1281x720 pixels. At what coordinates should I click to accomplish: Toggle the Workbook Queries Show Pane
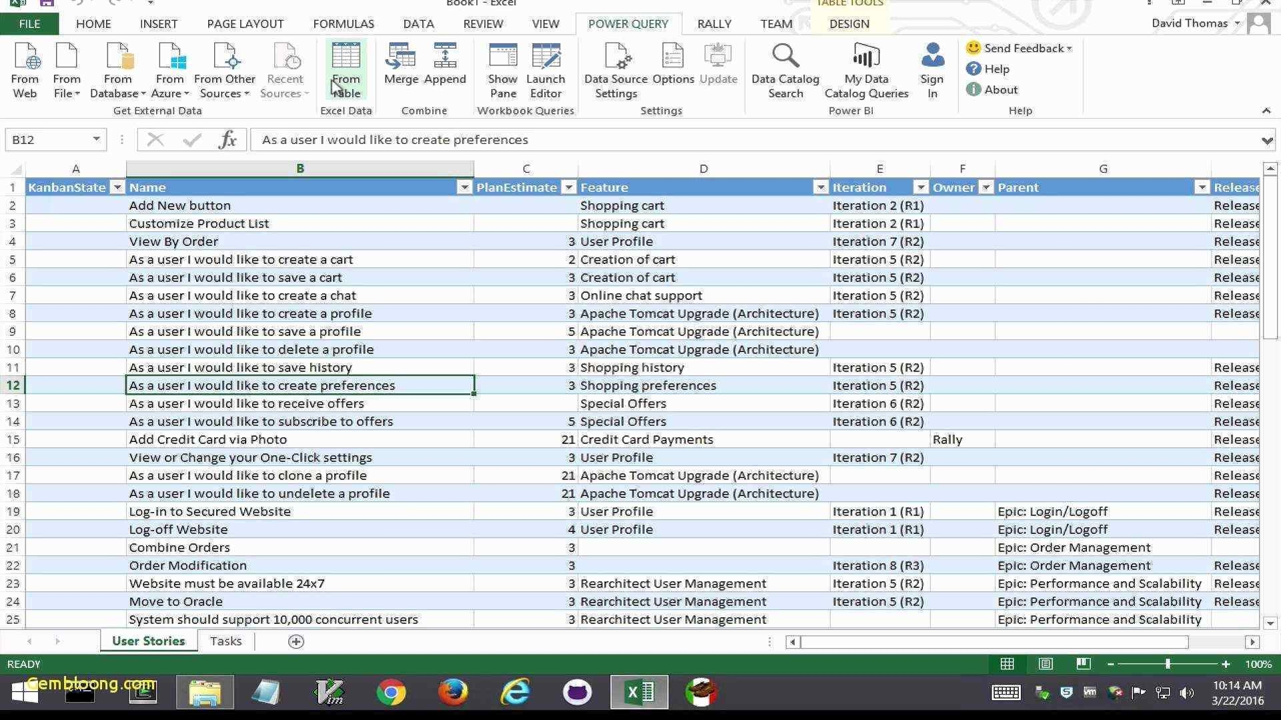click(x=502, y=69)
